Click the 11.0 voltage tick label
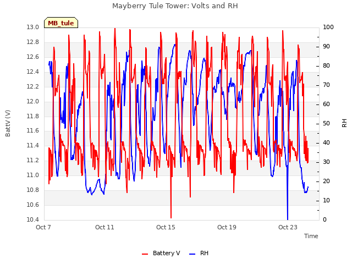The height and width of the screenshot is (264, 352). [x=33, y=175]
